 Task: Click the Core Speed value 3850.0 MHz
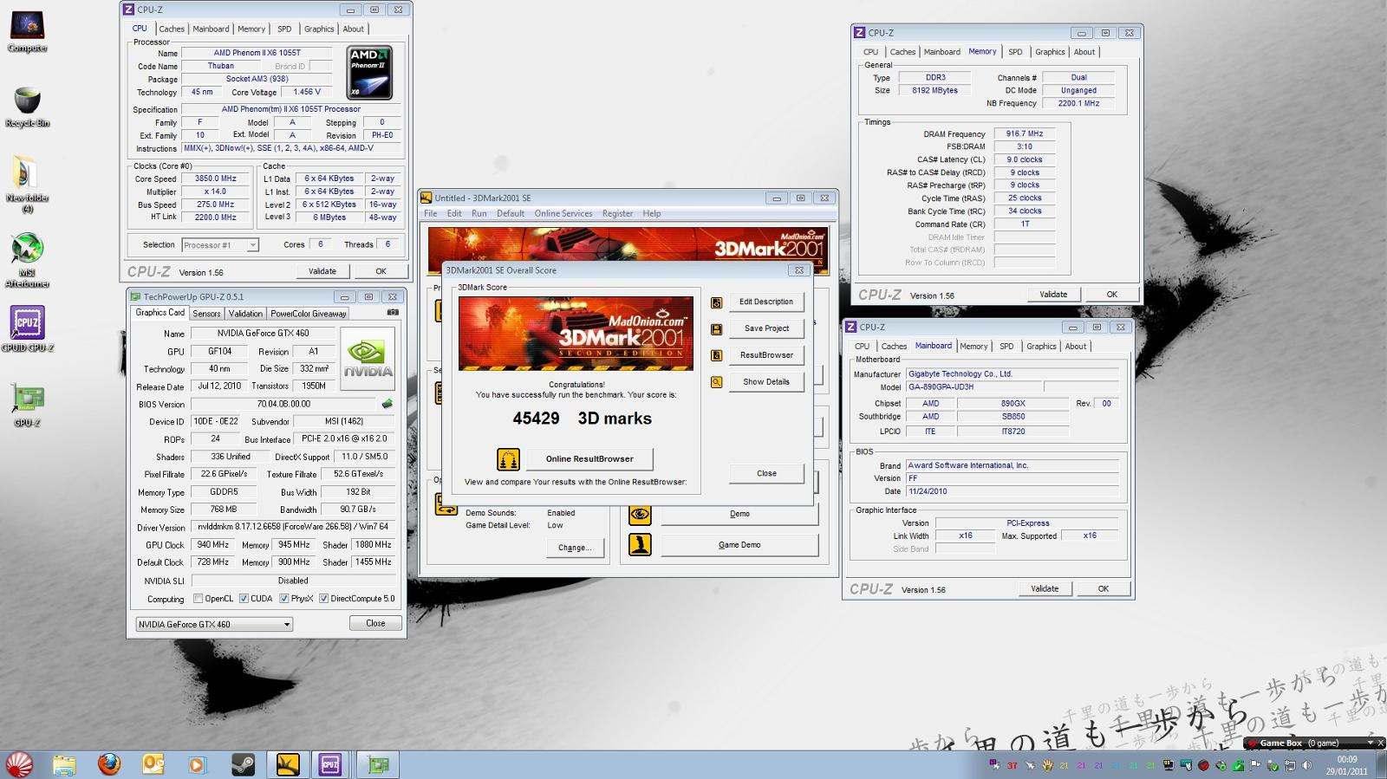(216, 179)
